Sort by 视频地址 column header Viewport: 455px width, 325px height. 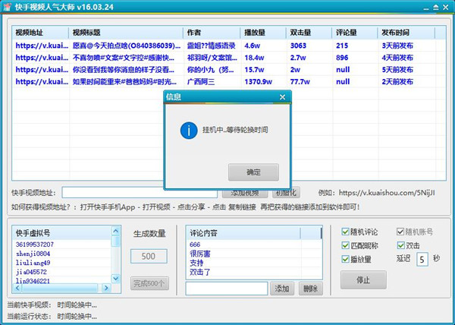pos(40,33)
